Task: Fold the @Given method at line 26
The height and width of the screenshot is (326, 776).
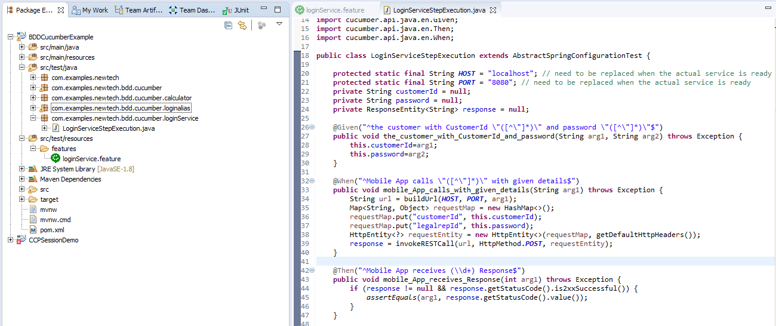Action: click(x=312, y=127)
